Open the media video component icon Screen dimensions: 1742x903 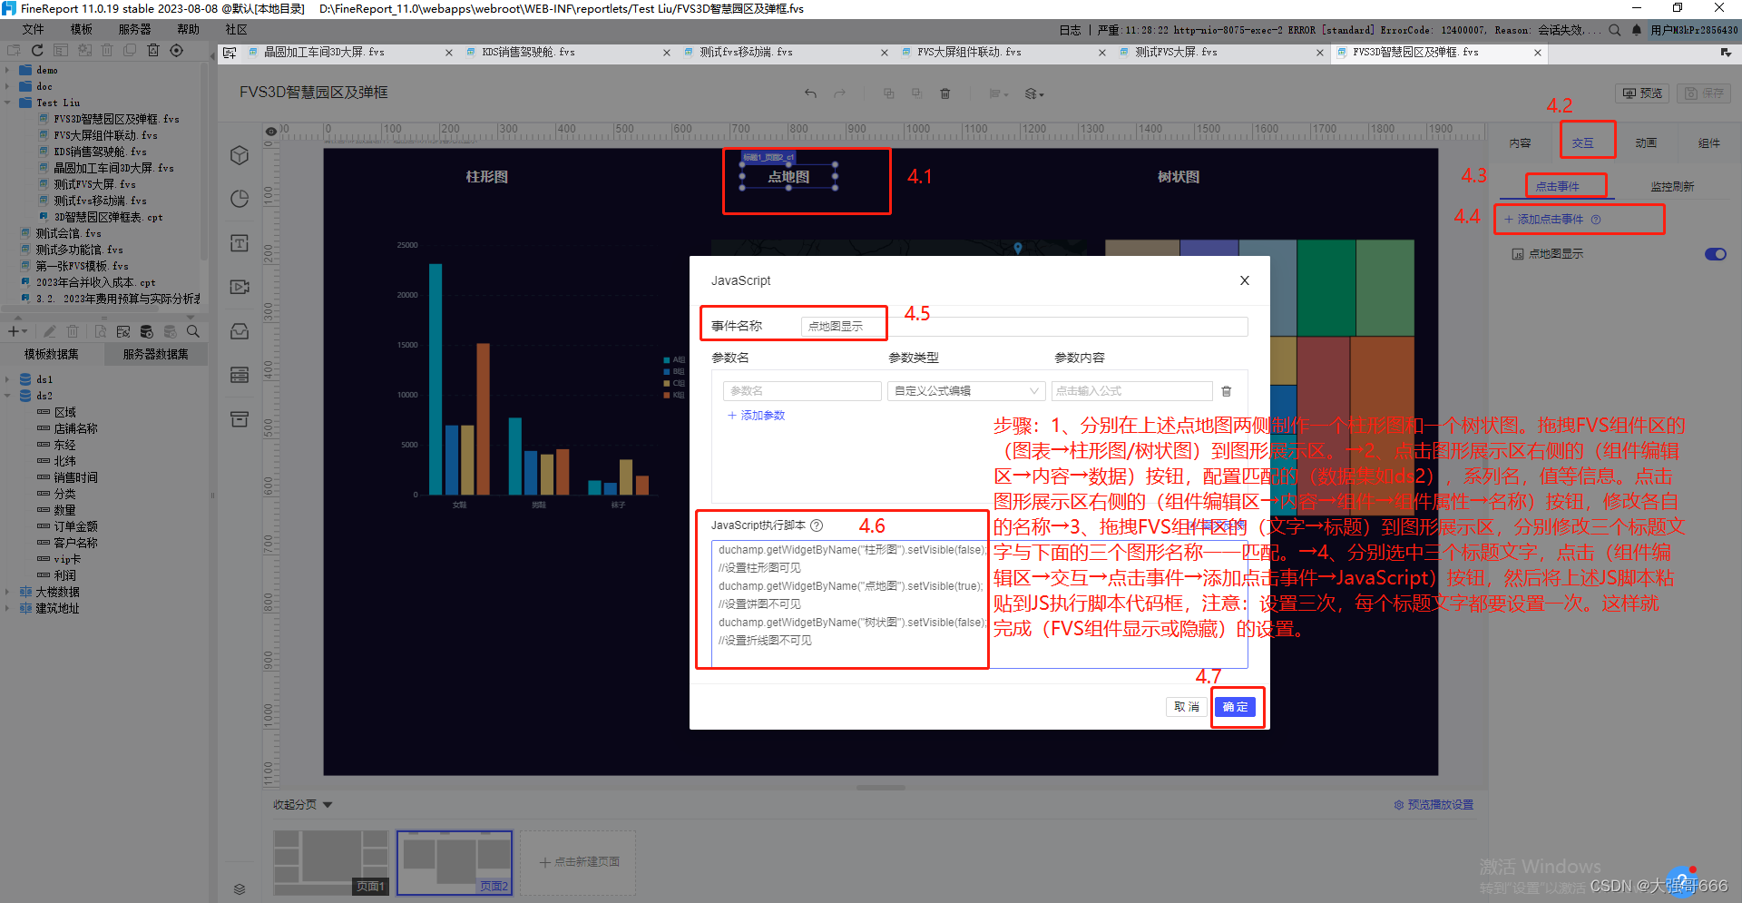click(x=240, y=287)
